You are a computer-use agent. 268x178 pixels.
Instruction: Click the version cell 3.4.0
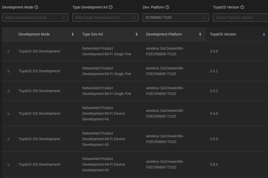point(214,113)
